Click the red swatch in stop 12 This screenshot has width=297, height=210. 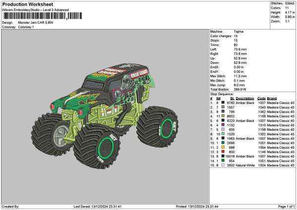click(224, 152)
